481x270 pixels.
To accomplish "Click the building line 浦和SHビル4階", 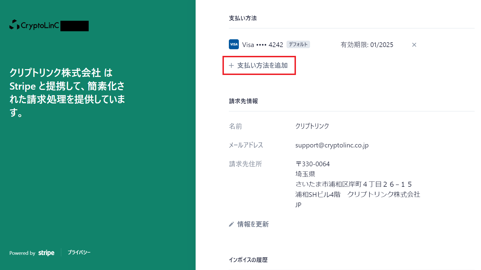I will 318,194.
